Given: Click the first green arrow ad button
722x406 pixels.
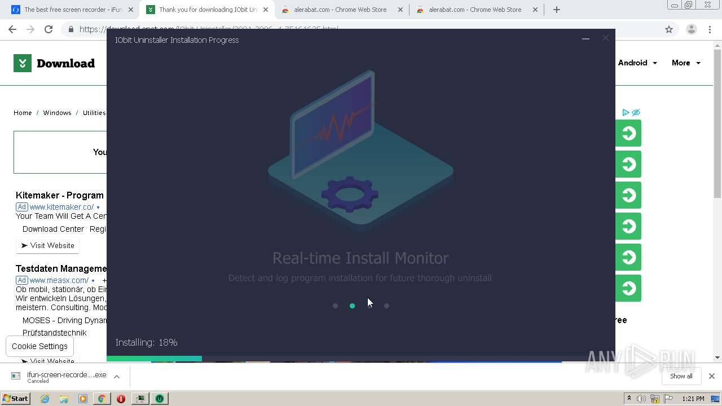Looking at the screenshot, I should (x=628, y=133).
